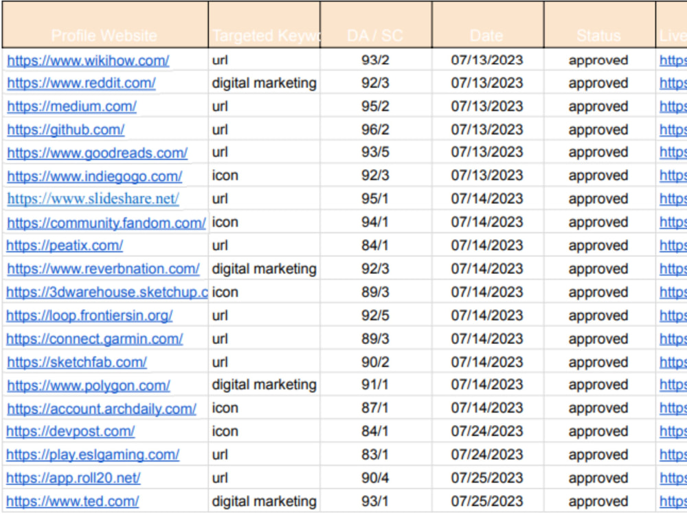Select the 92/5 cell for frontiersin
687x515 pixels.
tap(375, 315)
